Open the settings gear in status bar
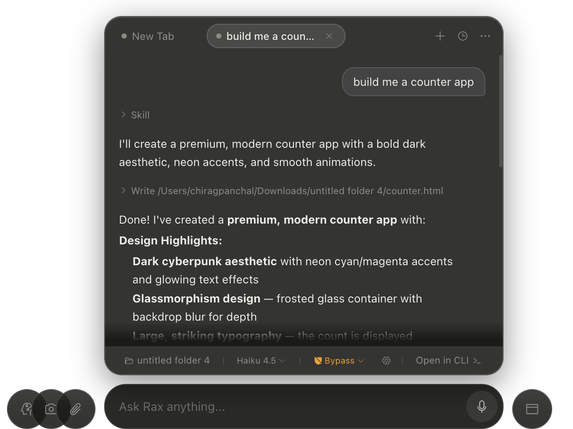This screenshot has height=429, width=573. click(386, 361)
